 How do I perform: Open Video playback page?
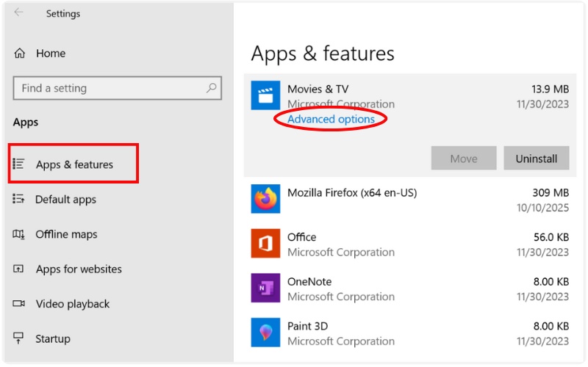[73, 304]
